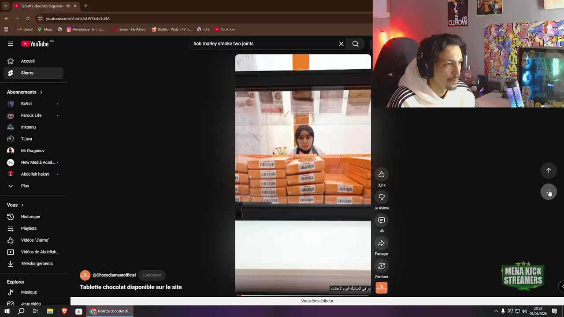
Task: Click the YouTube logo
Action: [35, 44]
